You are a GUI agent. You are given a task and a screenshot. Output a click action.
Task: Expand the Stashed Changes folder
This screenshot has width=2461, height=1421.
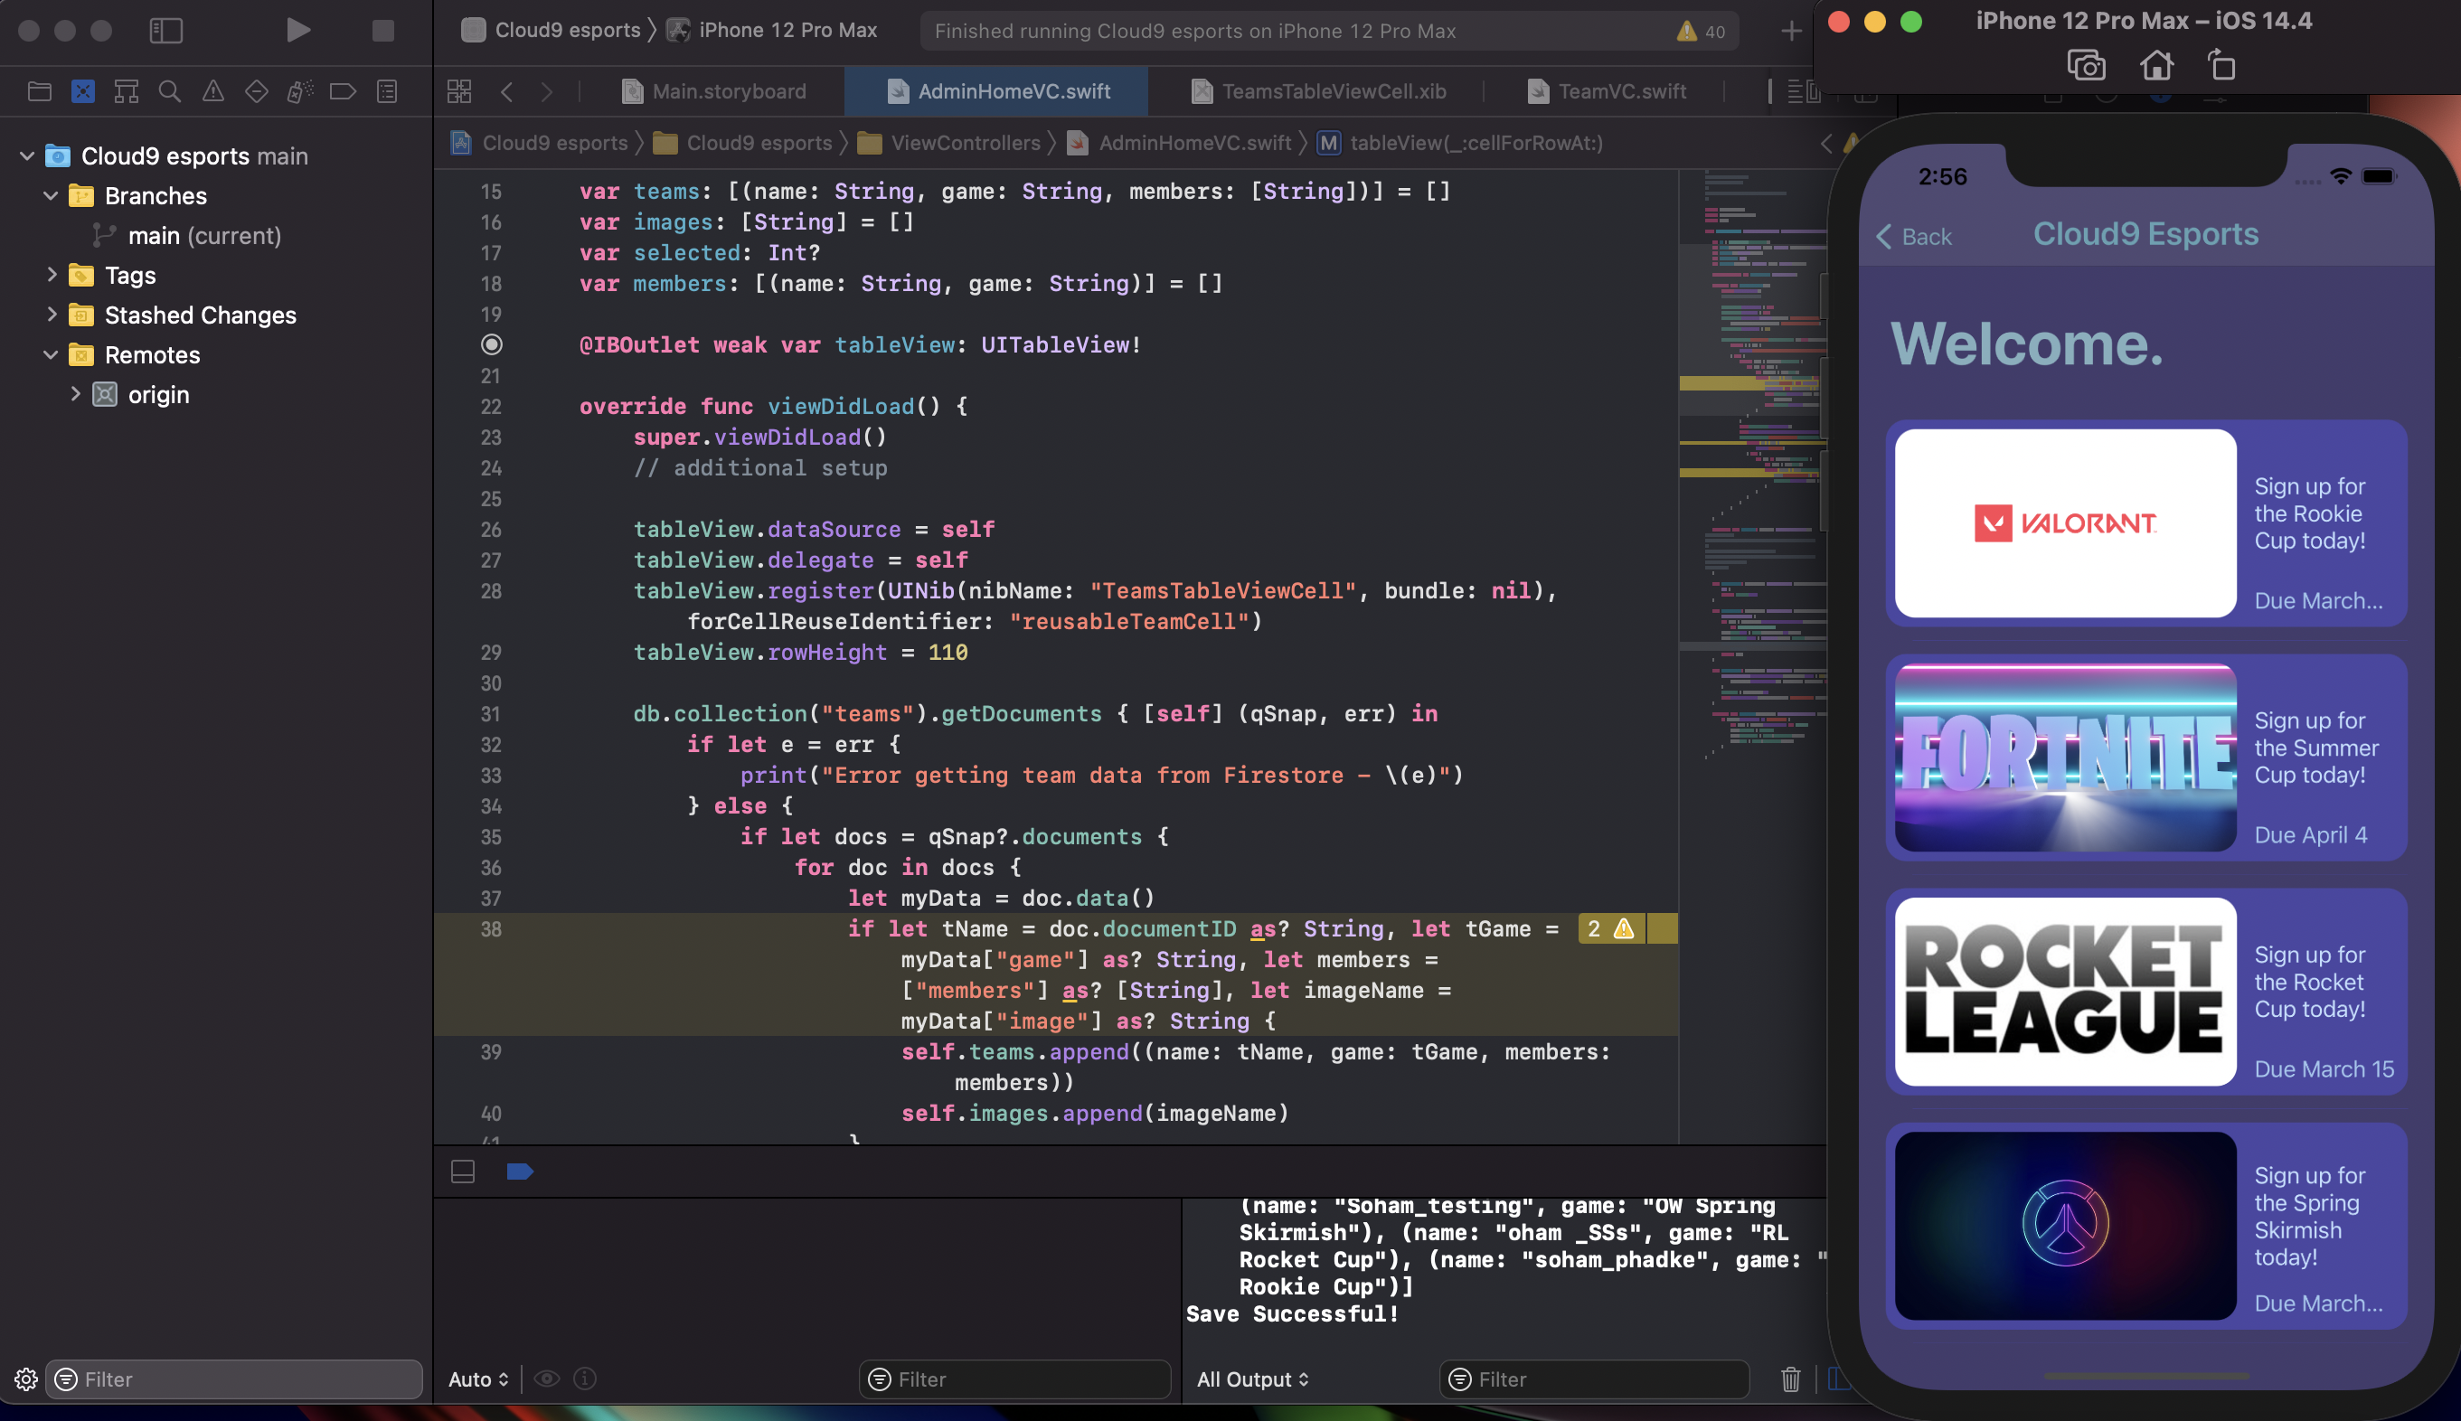point(51,315)
